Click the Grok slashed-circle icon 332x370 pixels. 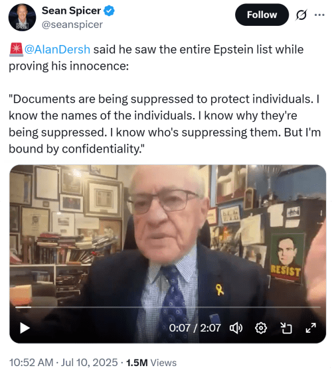coord(301,15)
